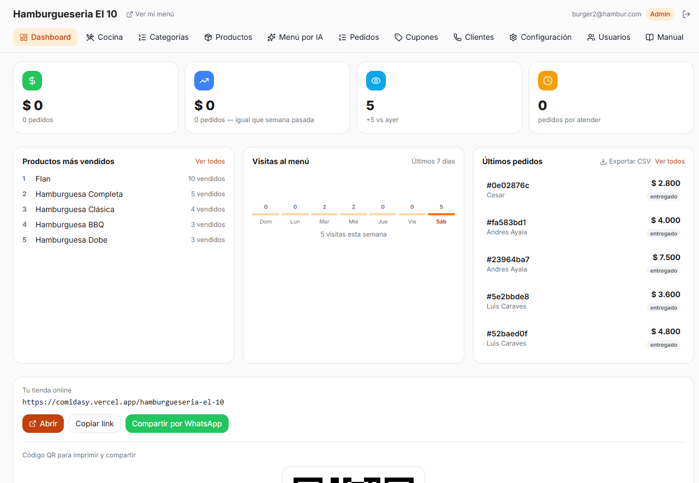Open the Manual tab

click(x=665, y=37)
